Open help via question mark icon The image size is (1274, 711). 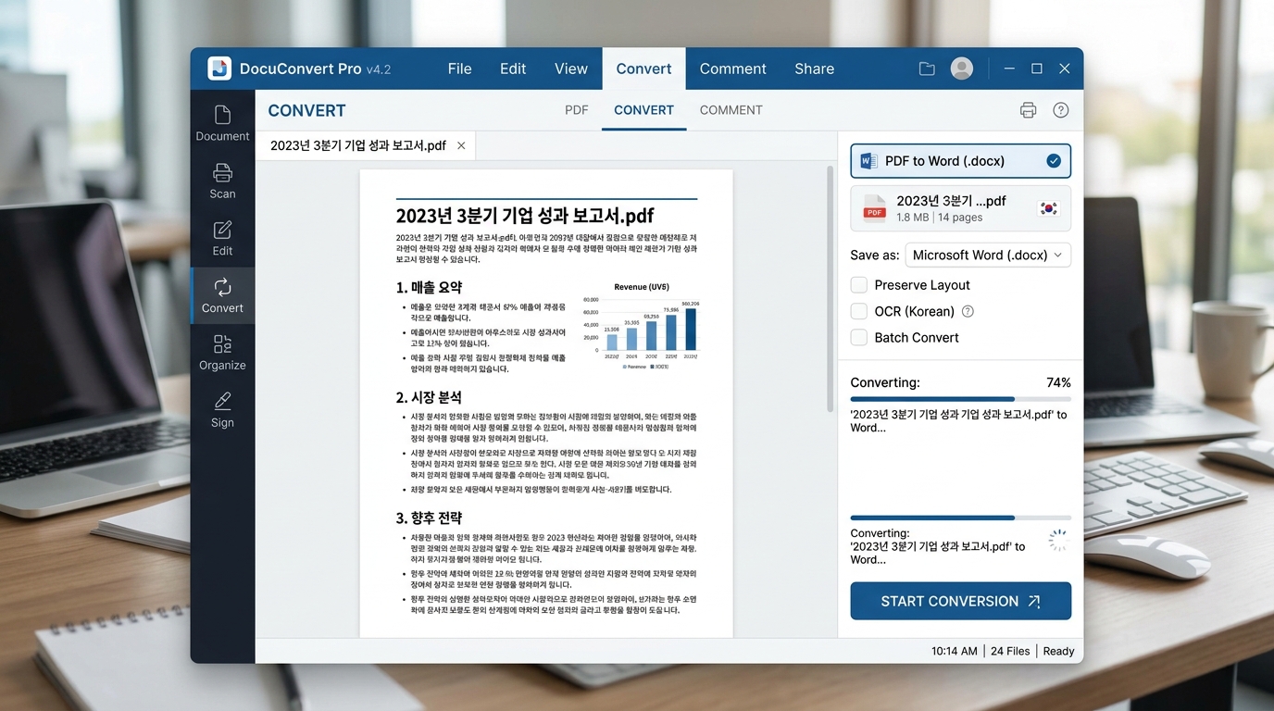1061,110
